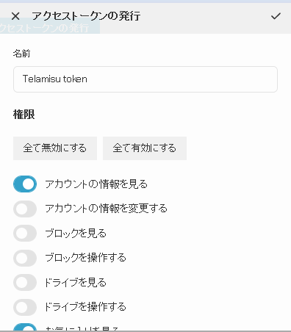The height and width of the screenshot is (332, 291).
Task: Enable the ブロックを操作する switch
Action: (25, 258)
